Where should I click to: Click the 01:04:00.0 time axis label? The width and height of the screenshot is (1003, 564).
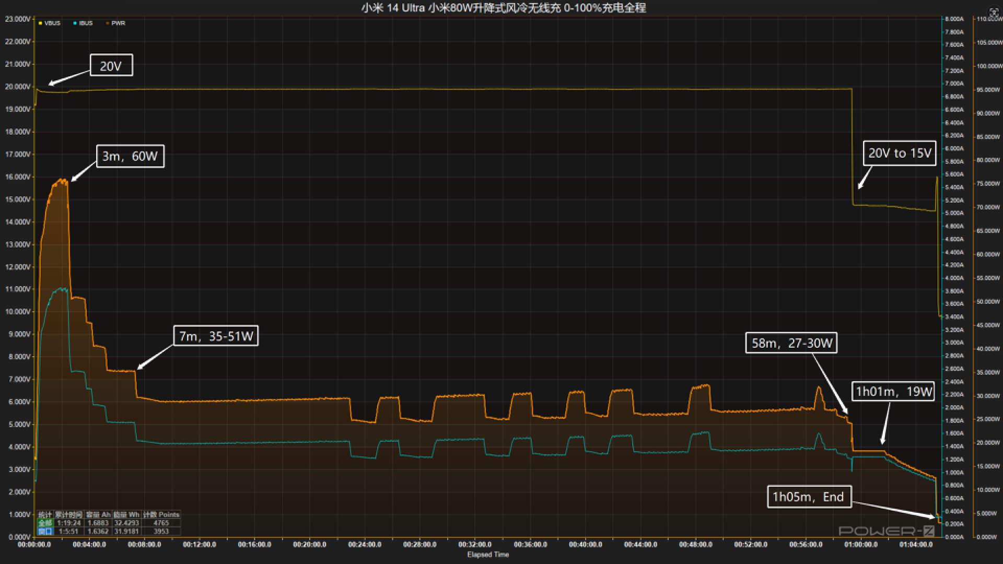[x=916, y=544]
